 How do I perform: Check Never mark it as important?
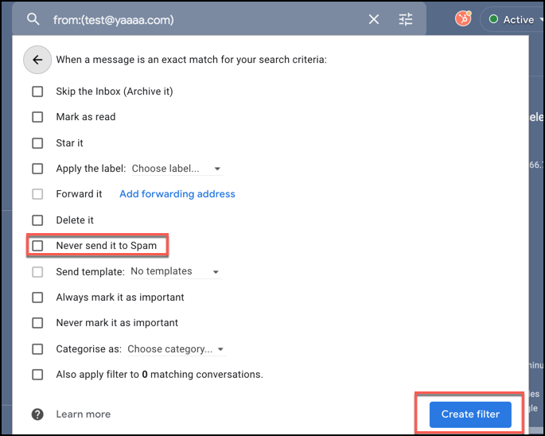[x=37, y=323]
